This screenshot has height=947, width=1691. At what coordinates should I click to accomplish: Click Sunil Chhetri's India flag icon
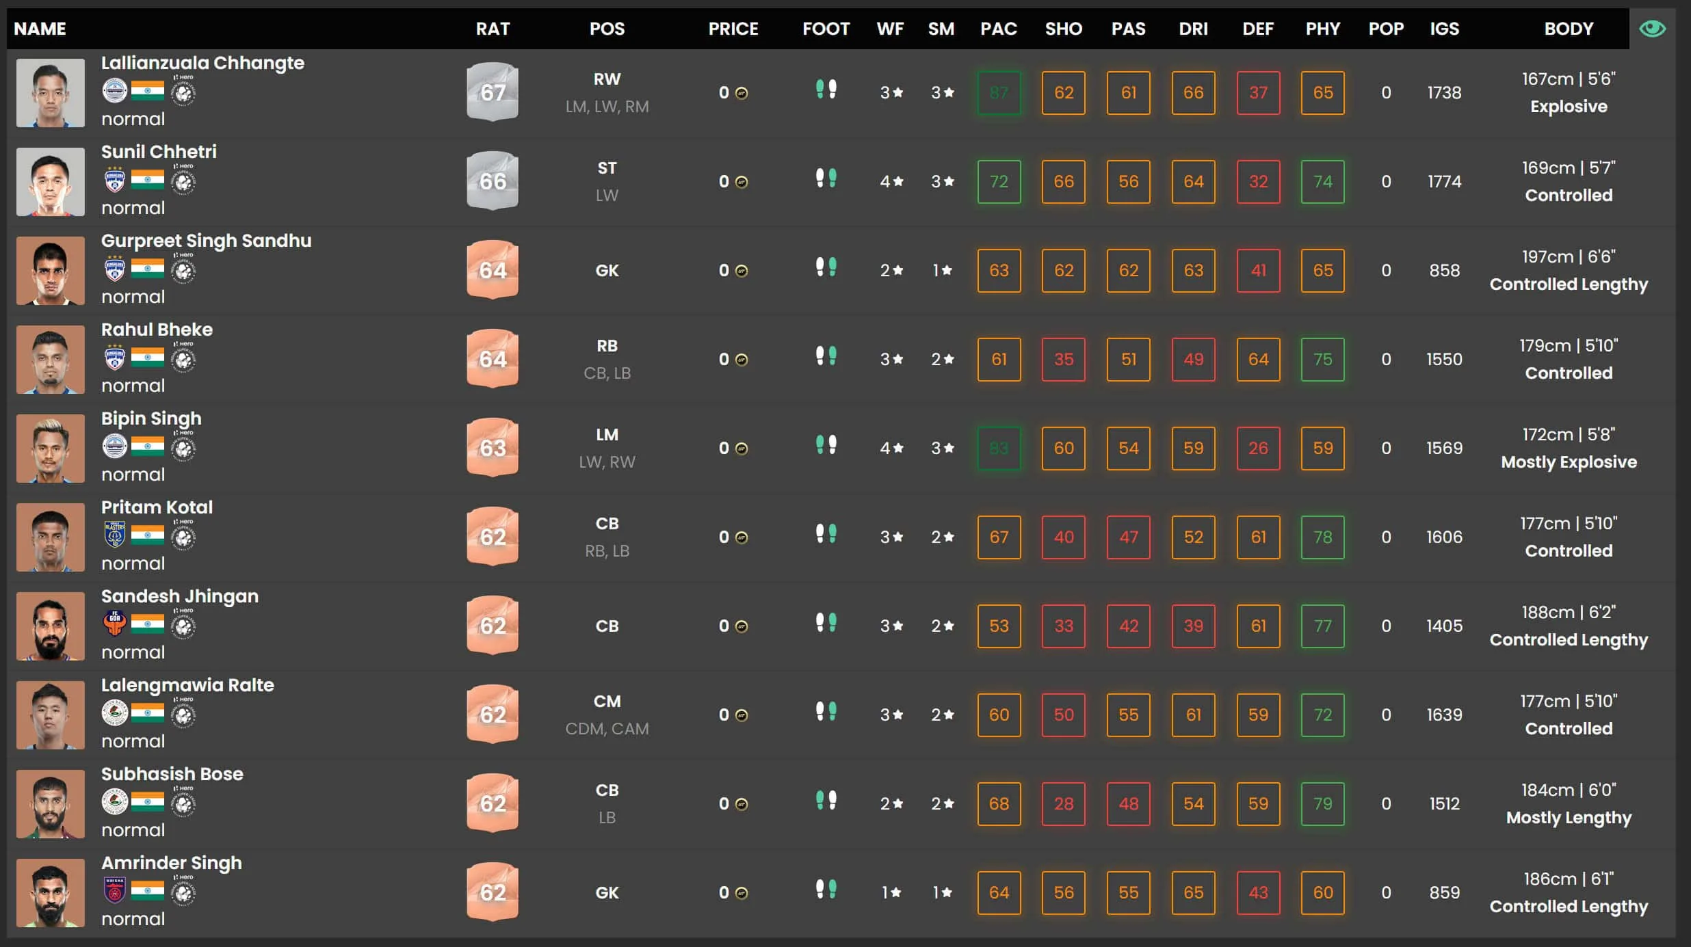(x=148, y=180)
